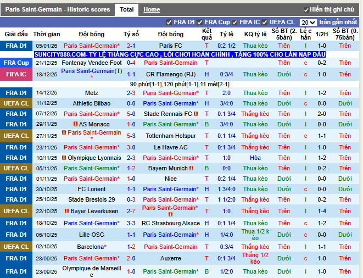Open FC Lorient team link
The image size is (363, 278).
pos(92,189)
